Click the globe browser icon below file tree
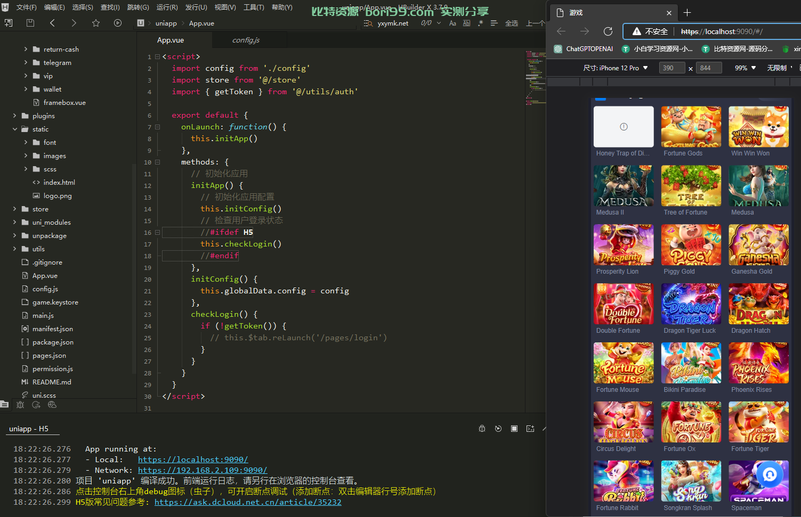The height and width of the screenshot is (517, 801). 52,405
